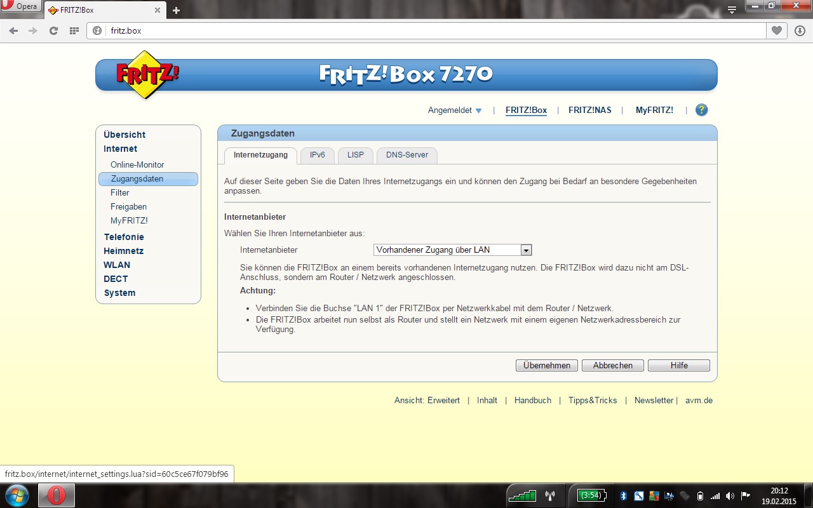Switch to the IPv6 tab

(318, 155)
